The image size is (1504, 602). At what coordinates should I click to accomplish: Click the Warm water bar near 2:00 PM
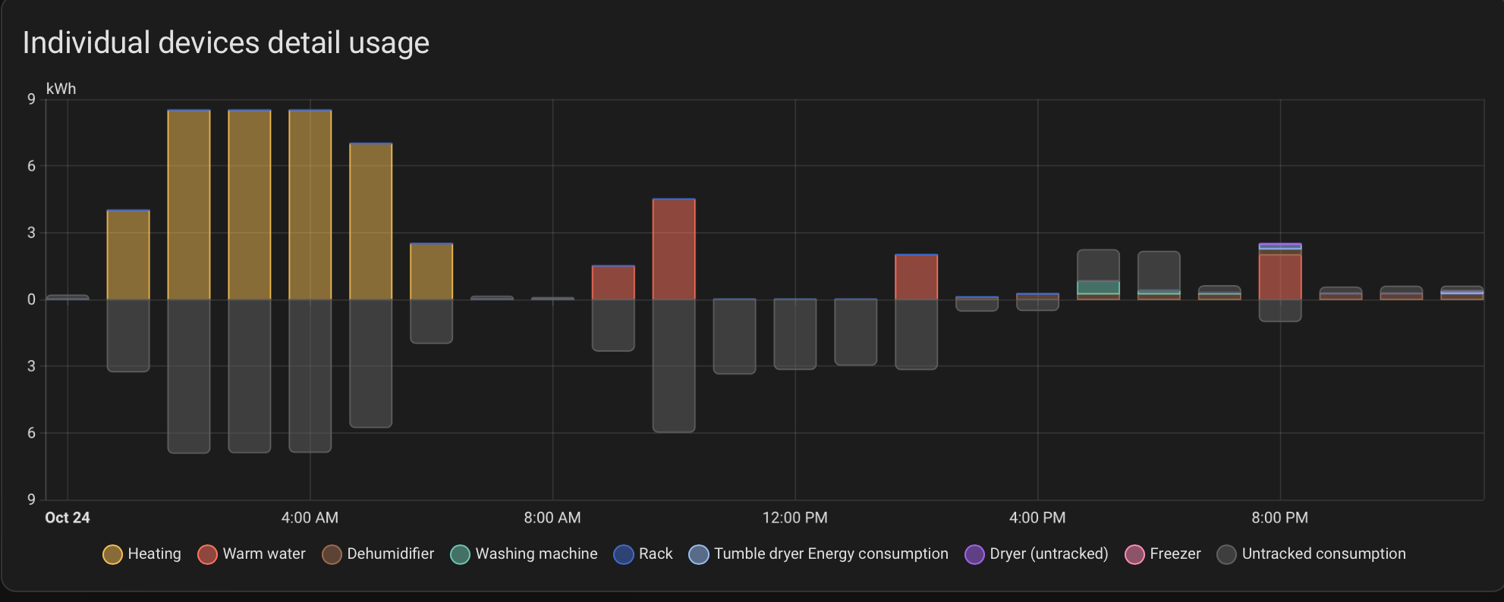click(x=916, y=277)
